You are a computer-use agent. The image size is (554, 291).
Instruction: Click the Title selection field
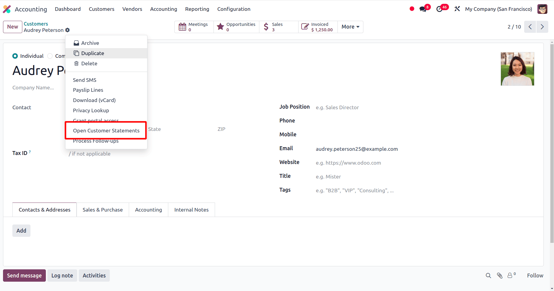[425, 177]
